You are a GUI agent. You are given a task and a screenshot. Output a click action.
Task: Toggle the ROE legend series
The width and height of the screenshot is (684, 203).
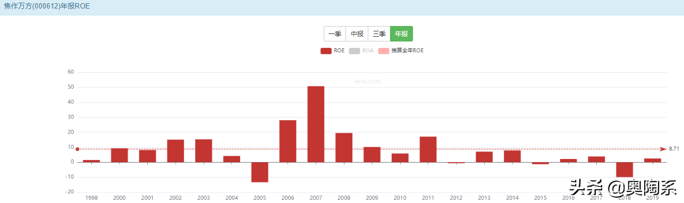(333, 50)
